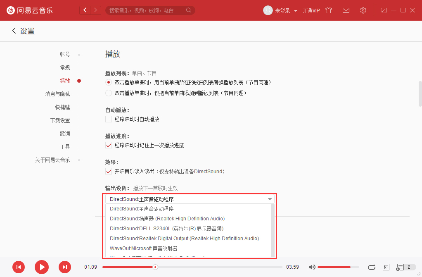
Task: Click the 开通VIP link
Action: tap(311, 10)
